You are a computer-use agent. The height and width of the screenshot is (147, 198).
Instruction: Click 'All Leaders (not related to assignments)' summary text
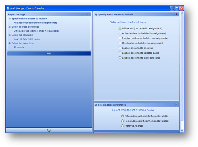click(x=35, y=23)
